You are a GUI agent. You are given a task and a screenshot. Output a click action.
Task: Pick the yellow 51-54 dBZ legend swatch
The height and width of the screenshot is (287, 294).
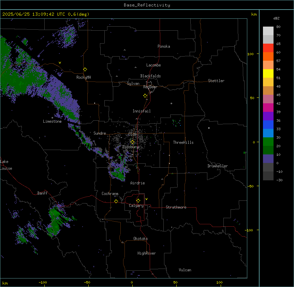click(x=268, y=73)
